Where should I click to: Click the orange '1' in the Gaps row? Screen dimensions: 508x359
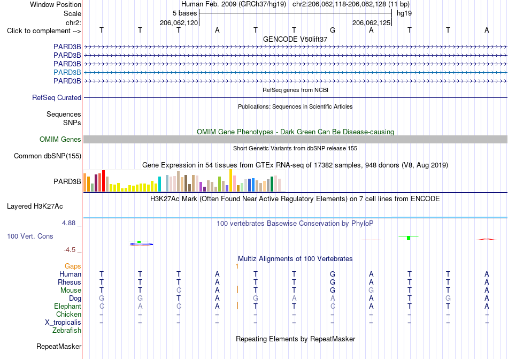click(237, 266)
